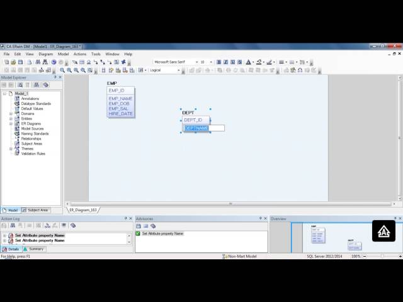Click the Advisories eraser clear icon

pyautogui.click(x=153, y=226)
